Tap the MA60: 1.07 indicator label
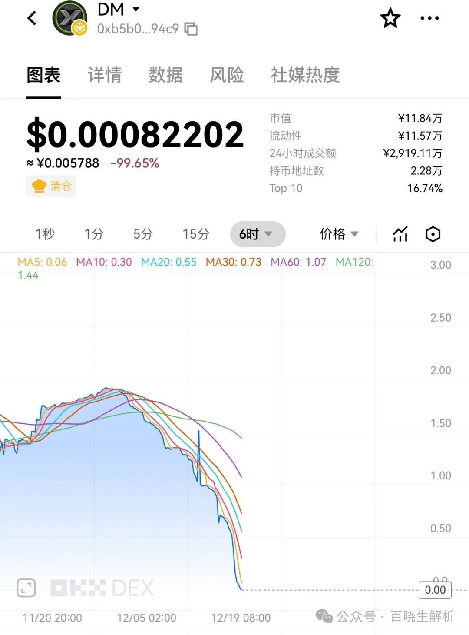This screenshot has width=469, height=635. (297, 262)
